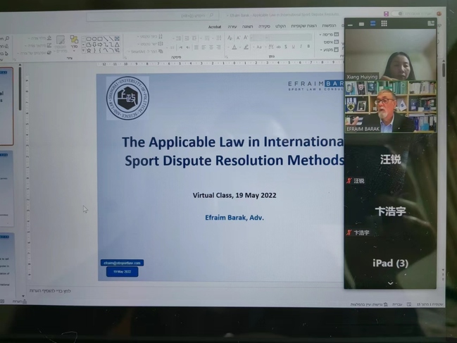This screenshot has height=343, width=457.
Task: Select the first slide thumbnail in the panel
Action: (6, 106)
